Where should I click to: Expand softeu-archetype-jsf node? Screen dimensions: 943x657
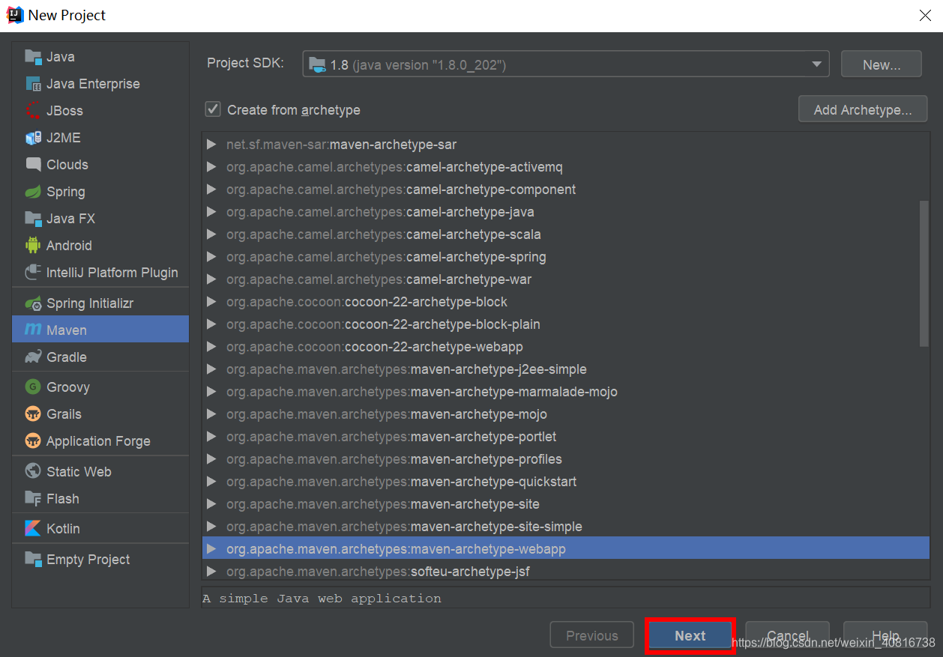coord(211,572)
